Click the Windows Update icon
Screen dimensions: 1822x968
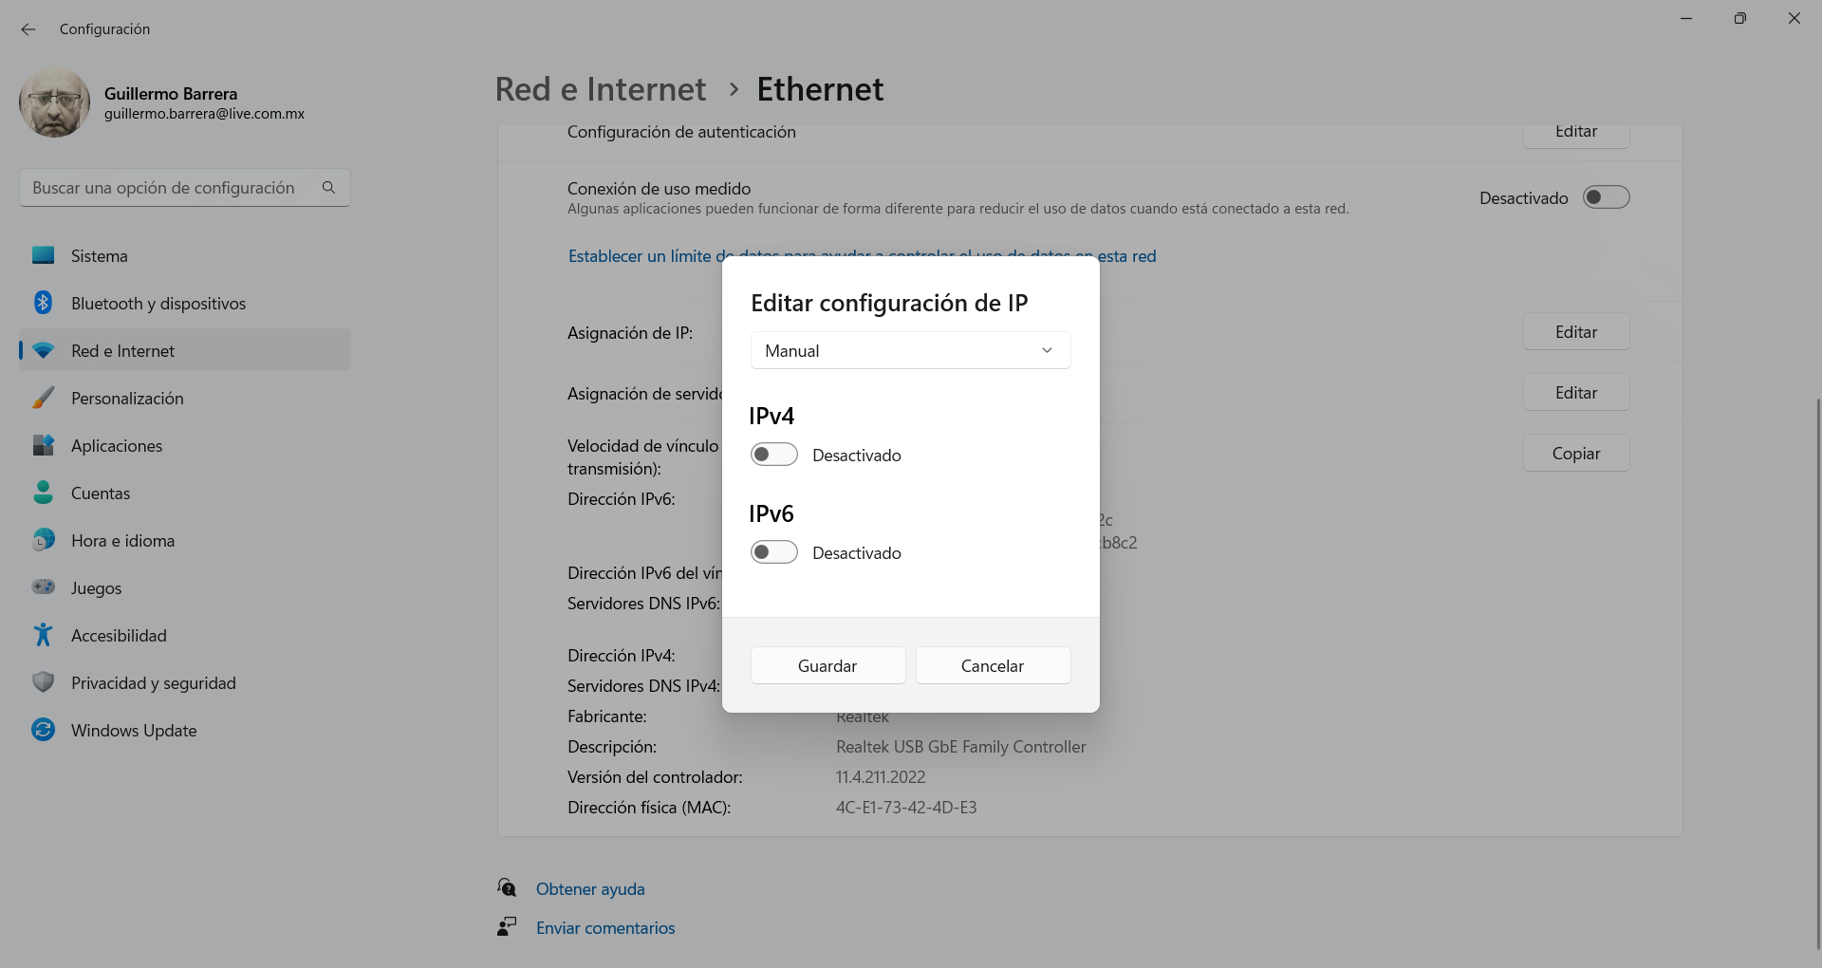pos(43,730)
